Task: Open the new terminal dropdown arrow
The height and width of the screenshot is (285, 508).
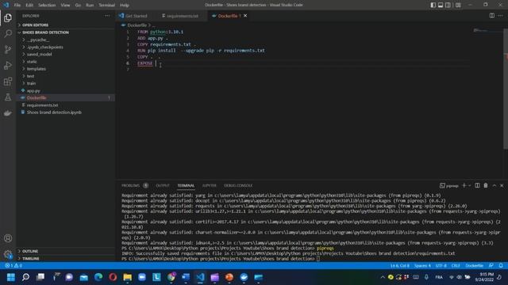Action: (x=469, y=185)
